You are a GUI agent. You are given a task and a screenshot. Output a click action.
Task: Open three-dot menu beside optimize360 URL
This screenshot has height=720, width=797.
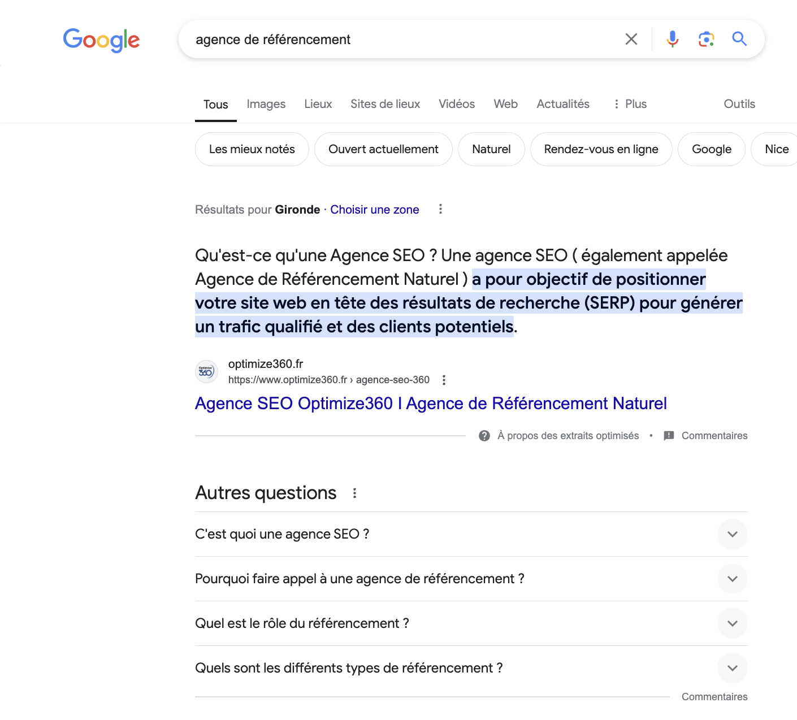point(444,380)
